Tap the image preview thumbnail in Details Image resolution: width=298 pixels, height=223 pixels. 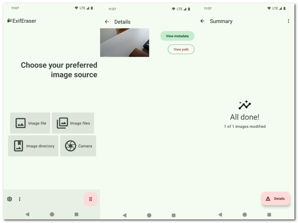click(x=125, y=43)
